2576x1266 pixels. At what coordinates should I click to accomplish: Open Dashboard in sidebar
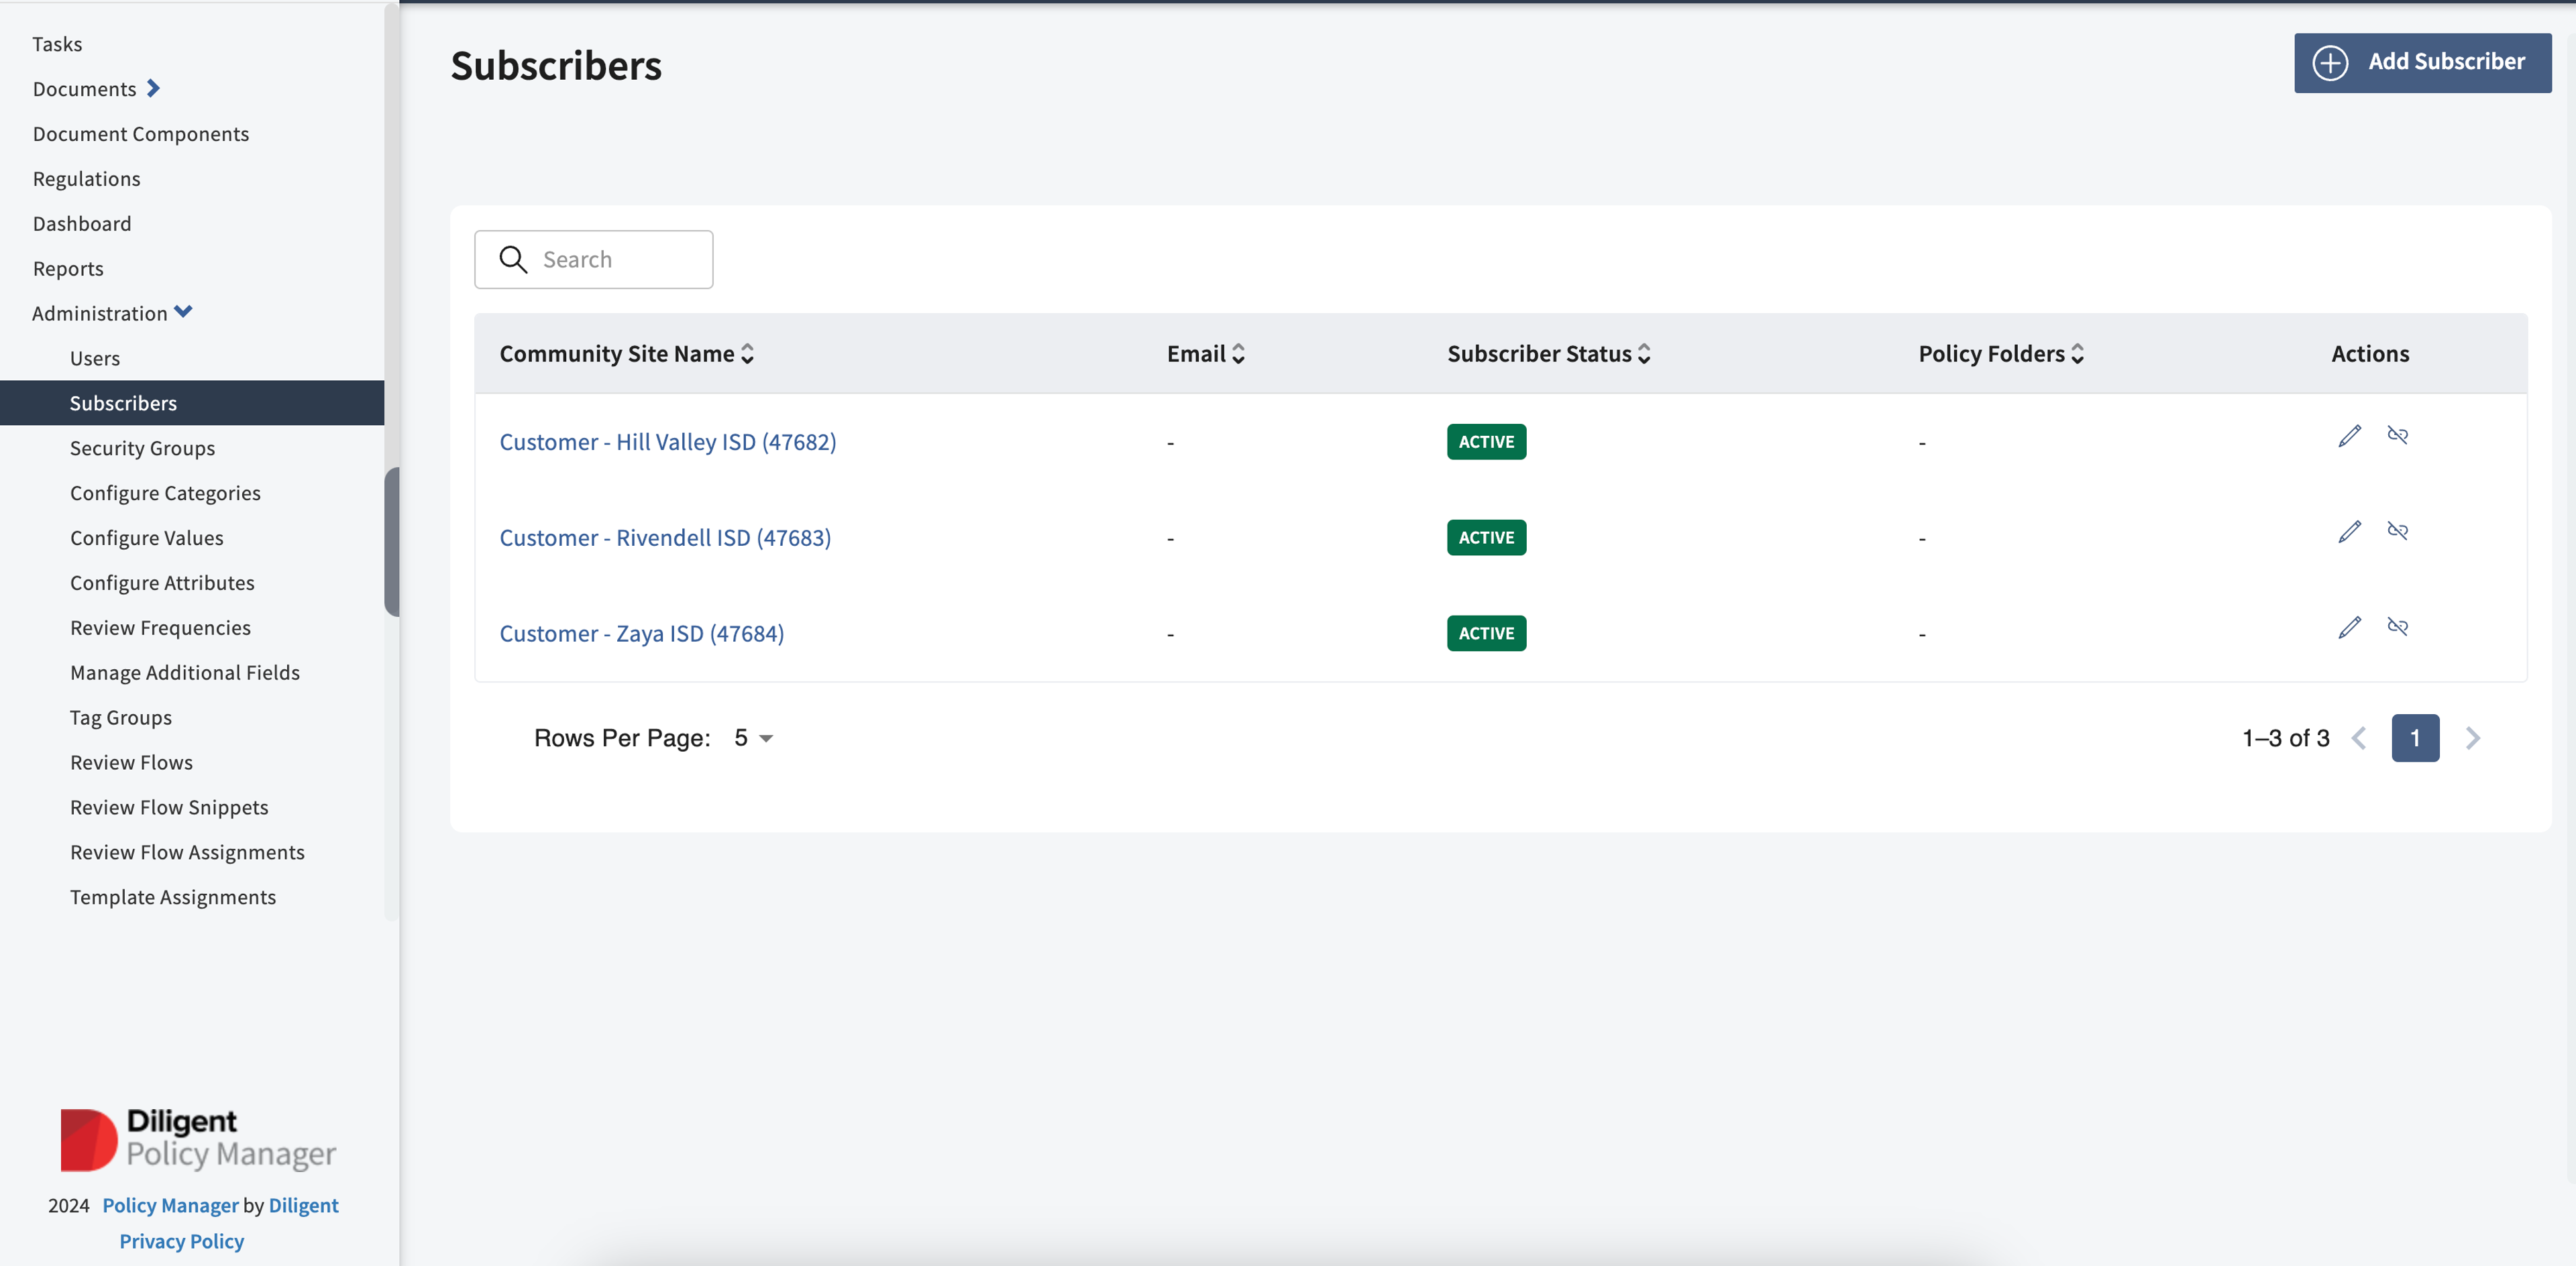[82, 224]
